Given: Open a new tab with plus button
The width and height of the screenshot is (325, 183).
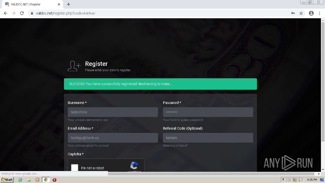Looking at the screenshot, I should pos(69,4).
